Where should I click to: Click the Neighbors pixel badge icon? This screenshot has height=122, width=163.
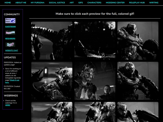pyautogui.click(x=10, y=33)
